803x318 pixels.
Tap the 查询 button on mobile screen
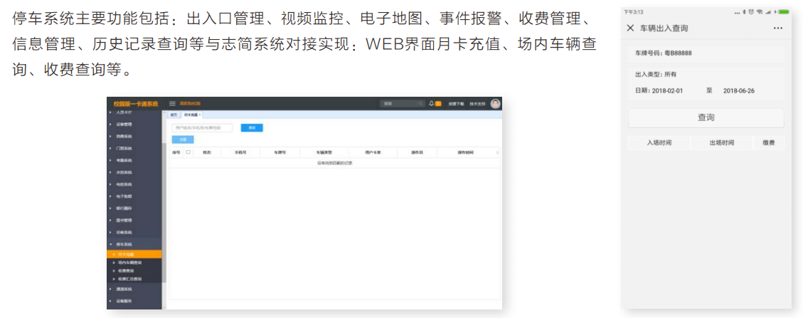tap(706, 117)
